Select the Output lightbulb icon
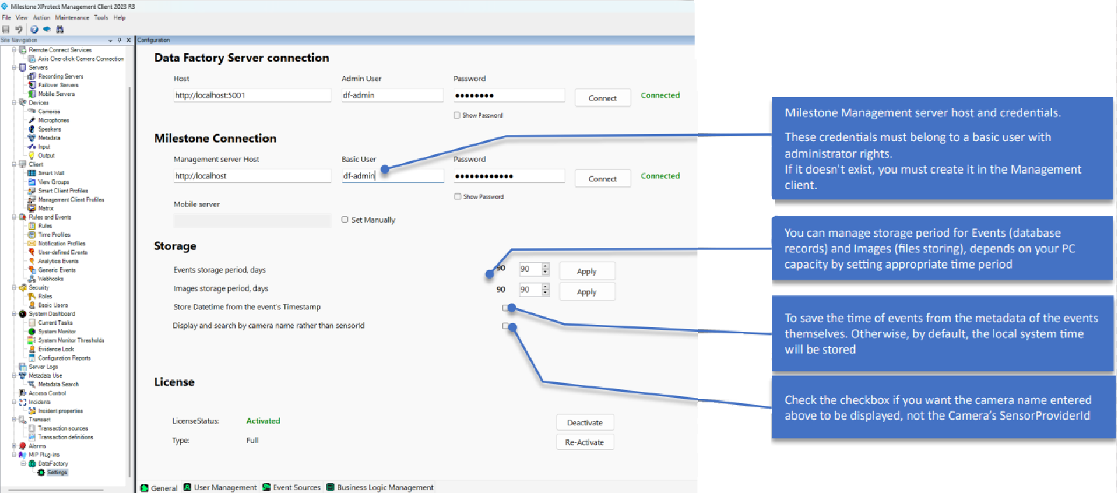 [x=32, y=156]
